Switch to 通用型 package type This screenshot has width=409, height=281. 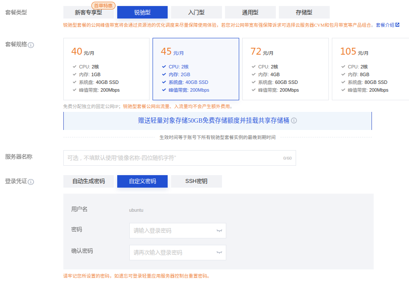tap(250, 12)
